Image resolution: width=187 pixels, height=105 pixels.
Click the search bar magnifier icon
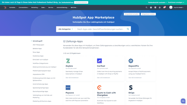point(128,29)
